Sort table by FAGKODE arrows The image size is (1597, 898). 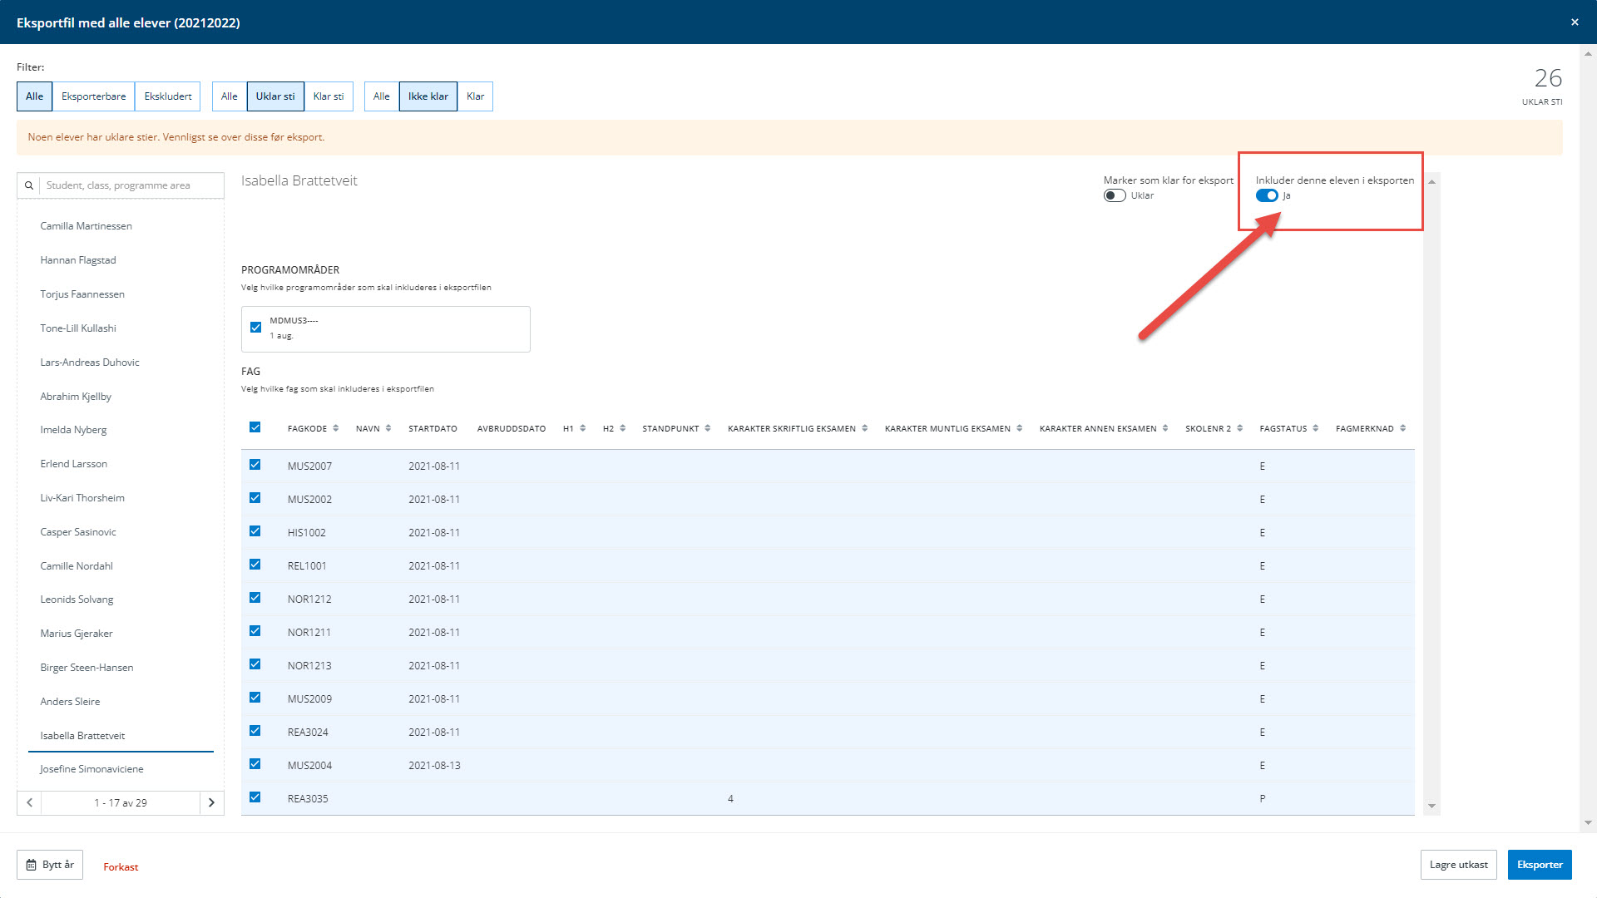pyautogui.click(x=336, y=428)
